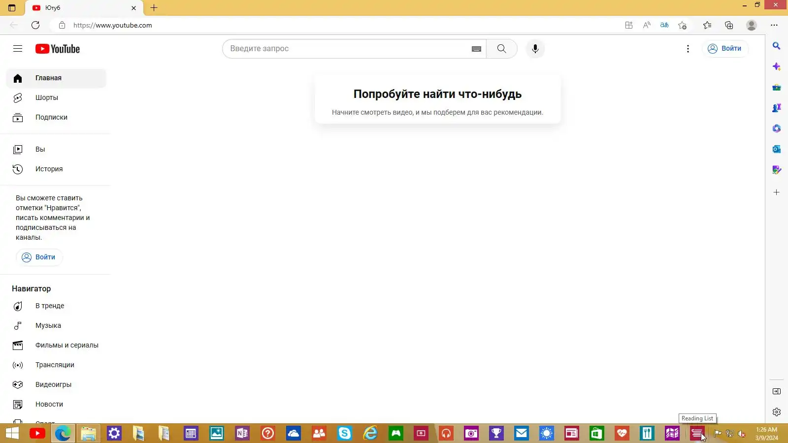Open the on-screen keyboard in search box
Screen dimensions: 788x443
[x=476, y=49]
